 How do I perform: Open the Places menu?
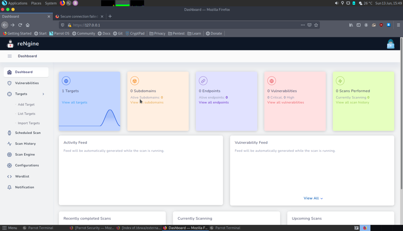coord(36,3)
